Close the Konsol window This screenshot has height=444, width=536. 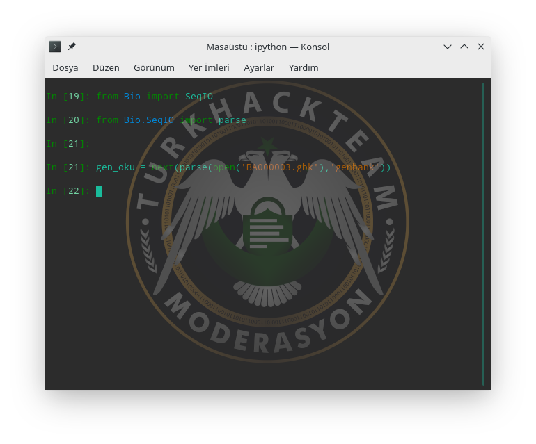click(481, 47)
